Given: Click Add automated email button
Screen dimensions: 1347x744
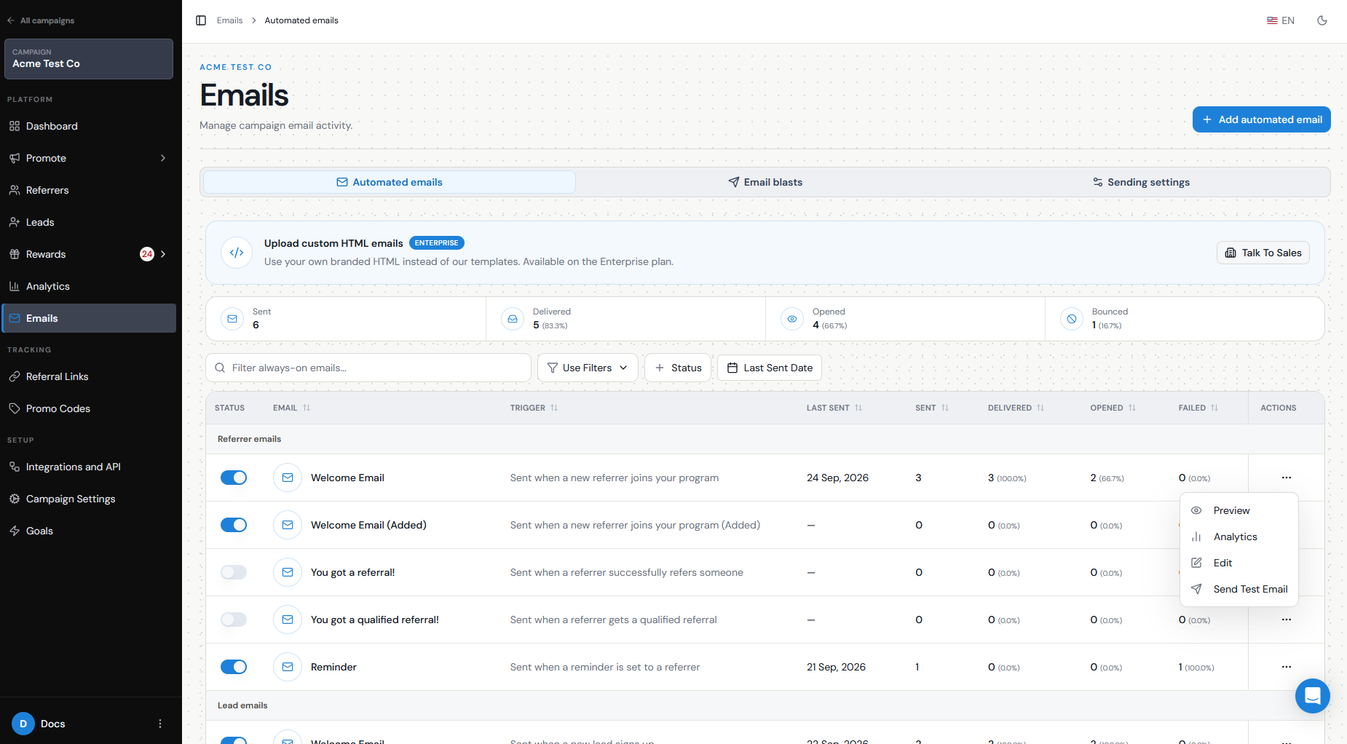Looking at the screenshot, I should (x=1262, y=119).
